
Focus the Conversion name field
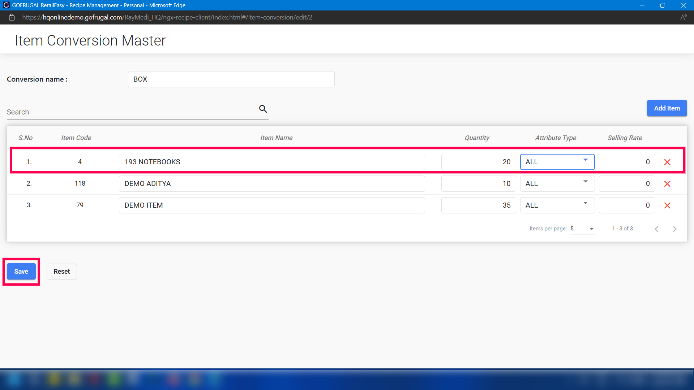coord(231,79)
